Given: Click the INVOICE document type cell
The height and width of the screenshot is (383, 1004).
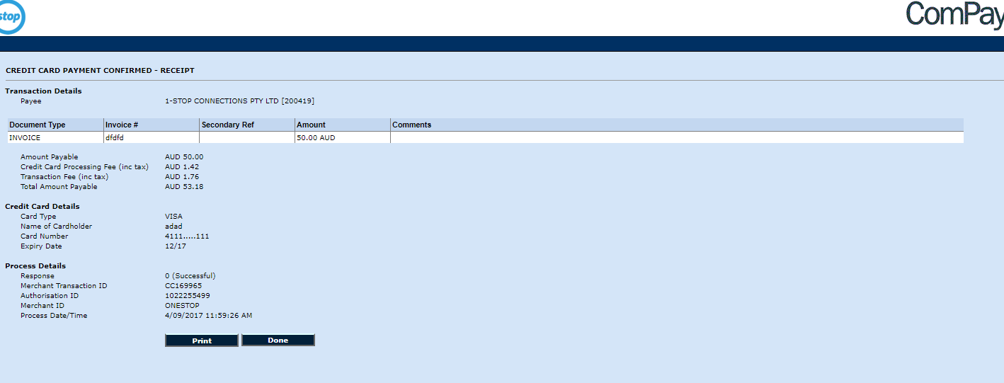Looking at the screenshot, I should (25, 138).
